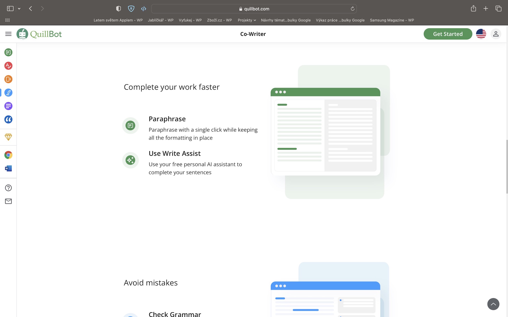Expand the Projekty bookmarks folder
Screen dimensions: 508x317
click(x=247, y=20)
